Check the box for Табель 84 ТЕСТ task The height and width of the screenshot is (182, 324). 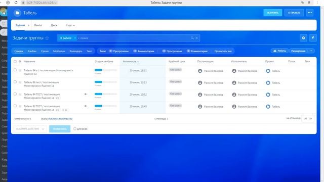coord(15,94)
